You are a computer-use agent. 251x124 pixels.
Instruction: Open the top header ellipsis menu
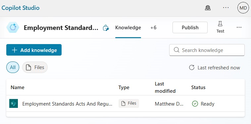pos(226,8)
